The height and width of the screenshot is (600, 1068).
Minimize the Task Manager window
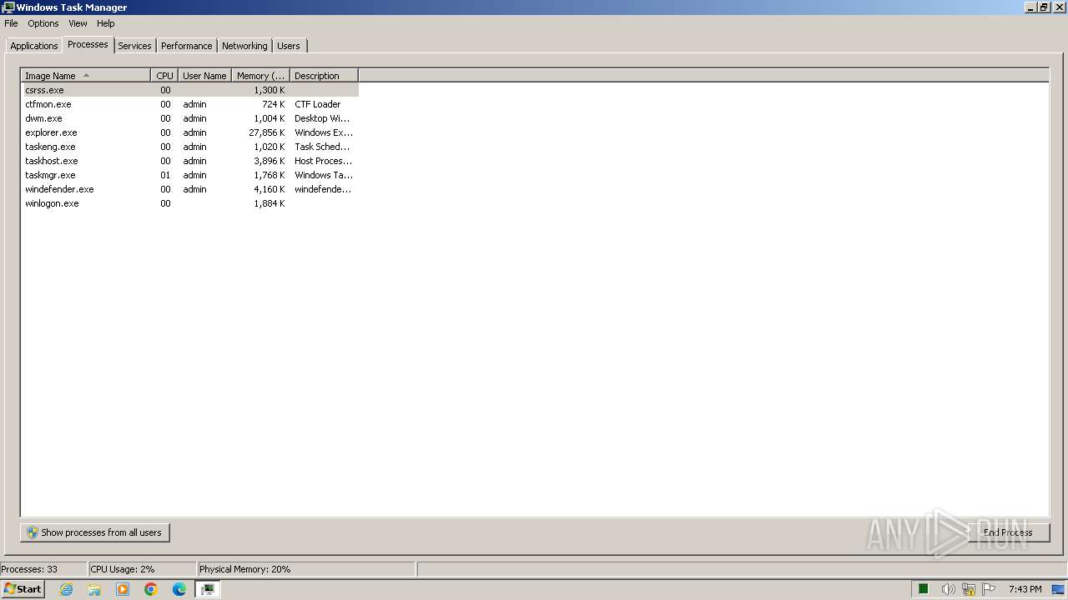coord(1030,7)
